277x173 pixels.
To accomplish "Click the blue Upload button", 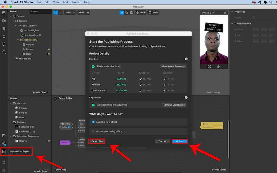I will (x=180, y=141).
